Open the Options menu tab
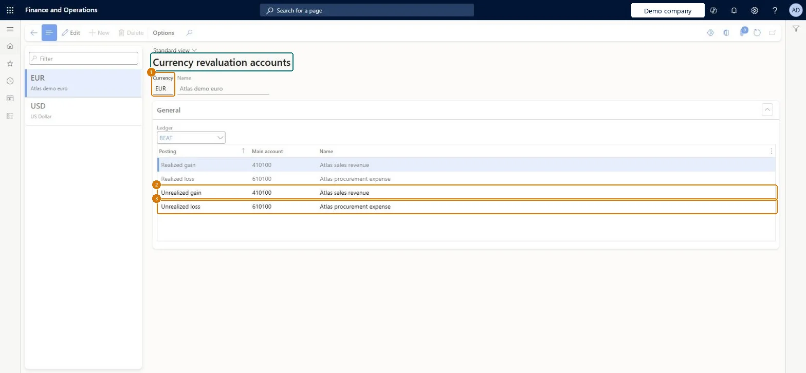The height and width of the screenshot is (373, 806). pos(163,32)
